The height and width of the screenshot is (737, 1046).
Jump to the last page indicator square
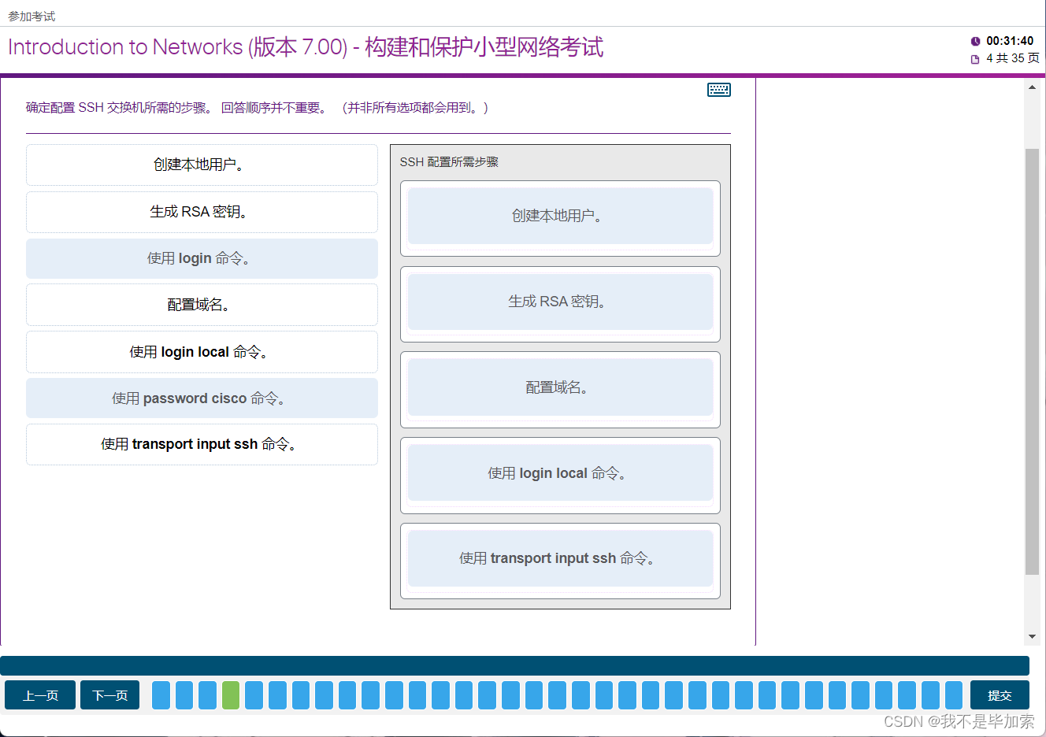pos(954,695)
